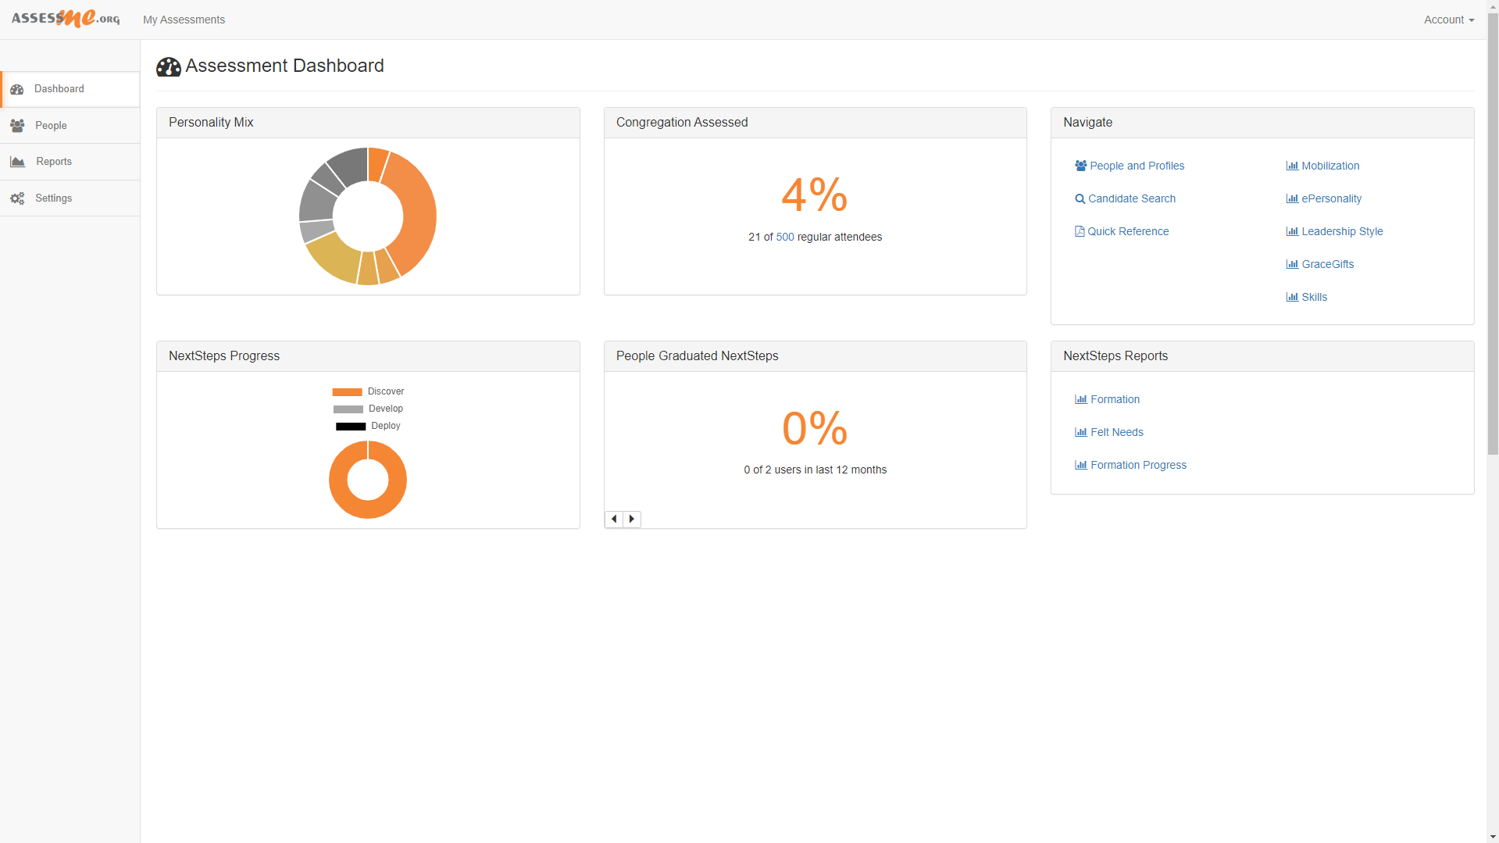Click the Mobilization bar chart icon
The image size is (1499, 843).
click(1292, 166)
